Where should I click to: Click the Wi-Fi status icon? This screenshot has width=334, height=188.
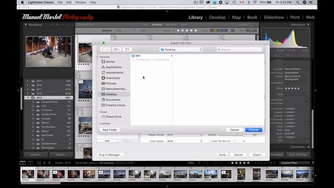tap(255, 2)
